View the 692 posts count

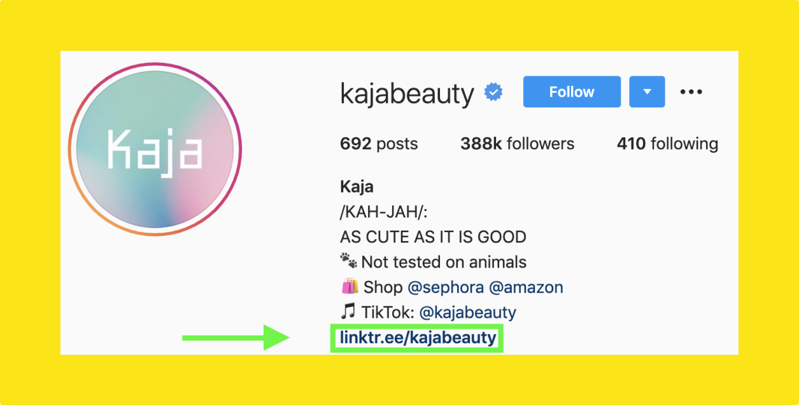[x=379, y=144]
